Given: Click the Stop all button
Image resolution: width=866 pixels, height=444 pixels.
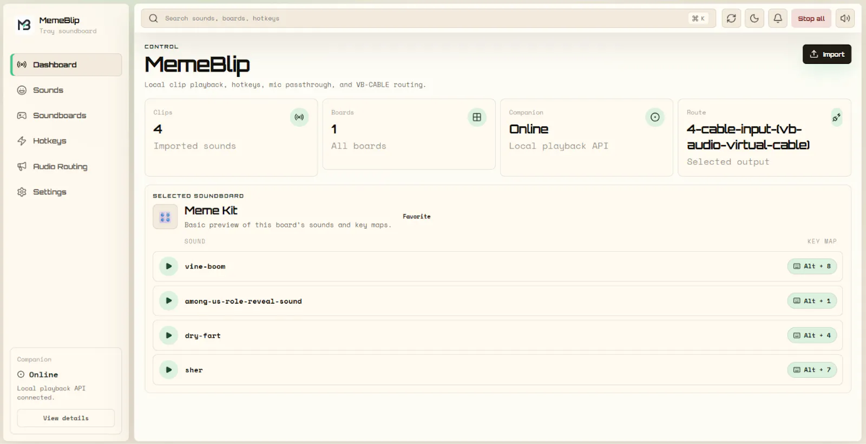Looking at the screenshot, I should [x=811, y=18].
